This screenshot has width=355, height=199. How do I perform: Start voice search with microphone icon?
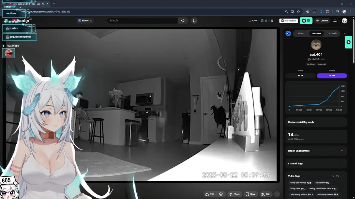(x=194, y=20)
